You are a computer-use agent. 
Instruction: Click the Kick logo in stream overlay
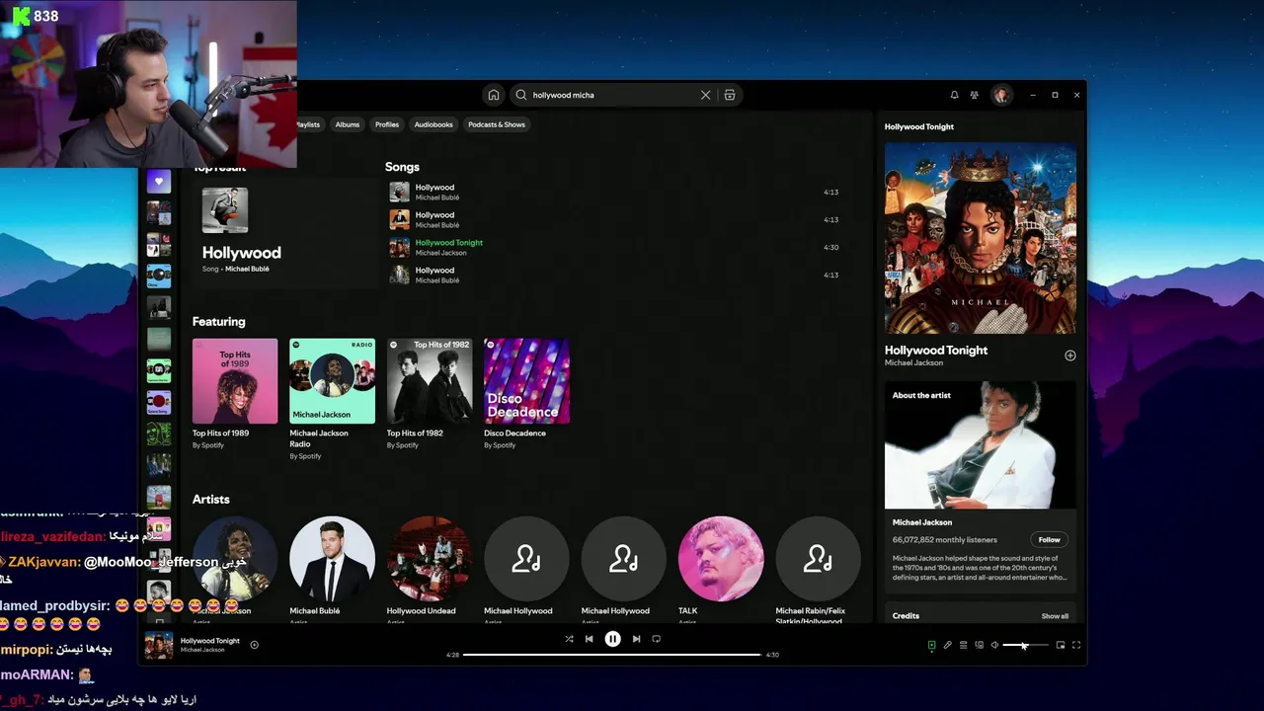point(21,18)
